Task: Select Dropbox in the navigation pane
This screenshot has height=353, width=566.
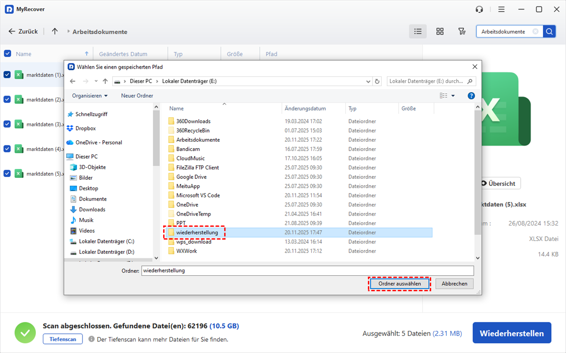Action: [x=85, y=128]
